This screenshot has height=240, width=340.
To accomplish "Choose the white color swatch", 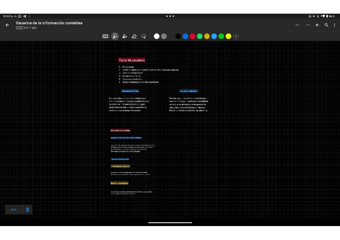I will click(x=157, y=36).
